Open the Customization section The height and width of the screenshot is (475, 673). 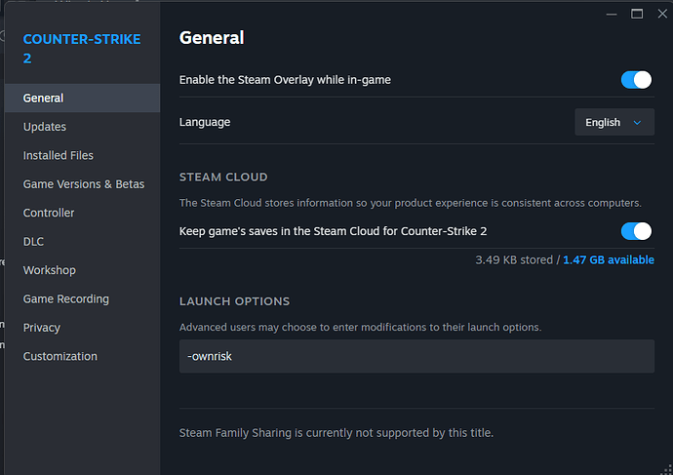click(x=60, y=356)
